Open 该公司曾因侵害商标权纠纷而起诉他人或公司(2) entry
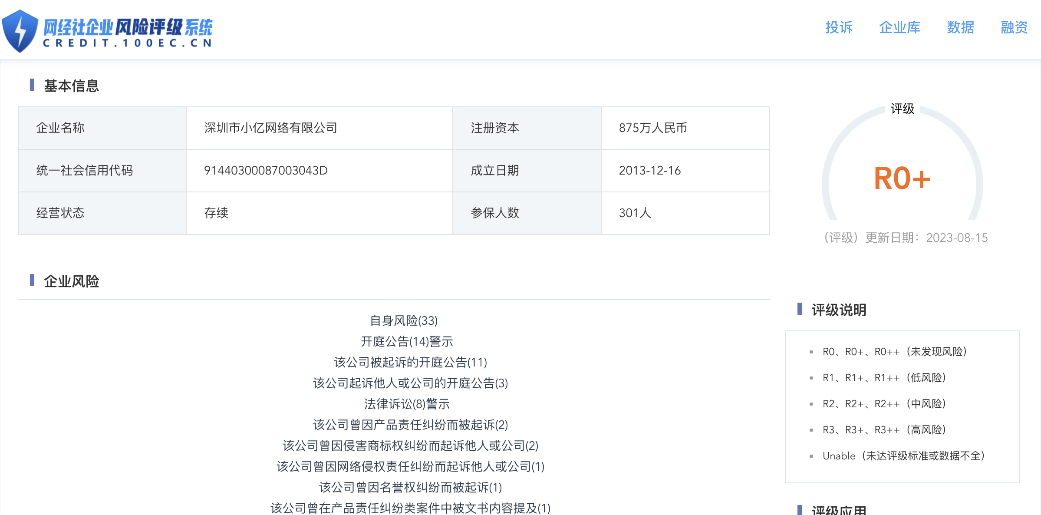This screenshot has height=515, width=1041. pyautogui.click(x=410, y=446)
